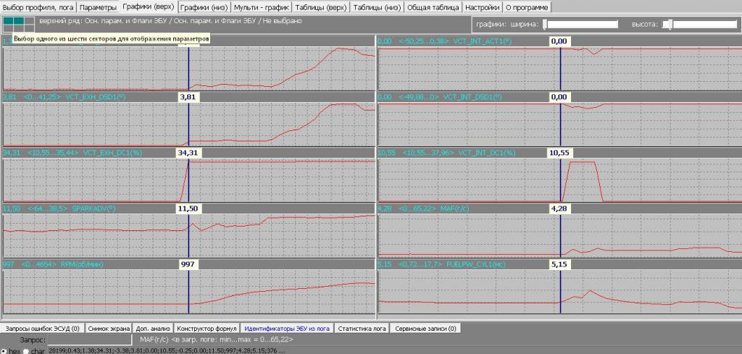Switch to the Графики (верх) tab
The height and width of the screenshot is (354, 742).
148,7
